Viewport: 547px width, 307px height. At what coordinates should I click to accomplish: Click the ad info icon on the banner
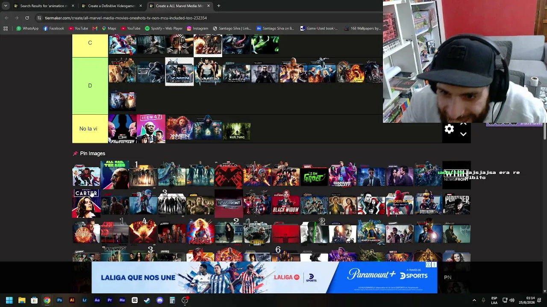point(429,265)
